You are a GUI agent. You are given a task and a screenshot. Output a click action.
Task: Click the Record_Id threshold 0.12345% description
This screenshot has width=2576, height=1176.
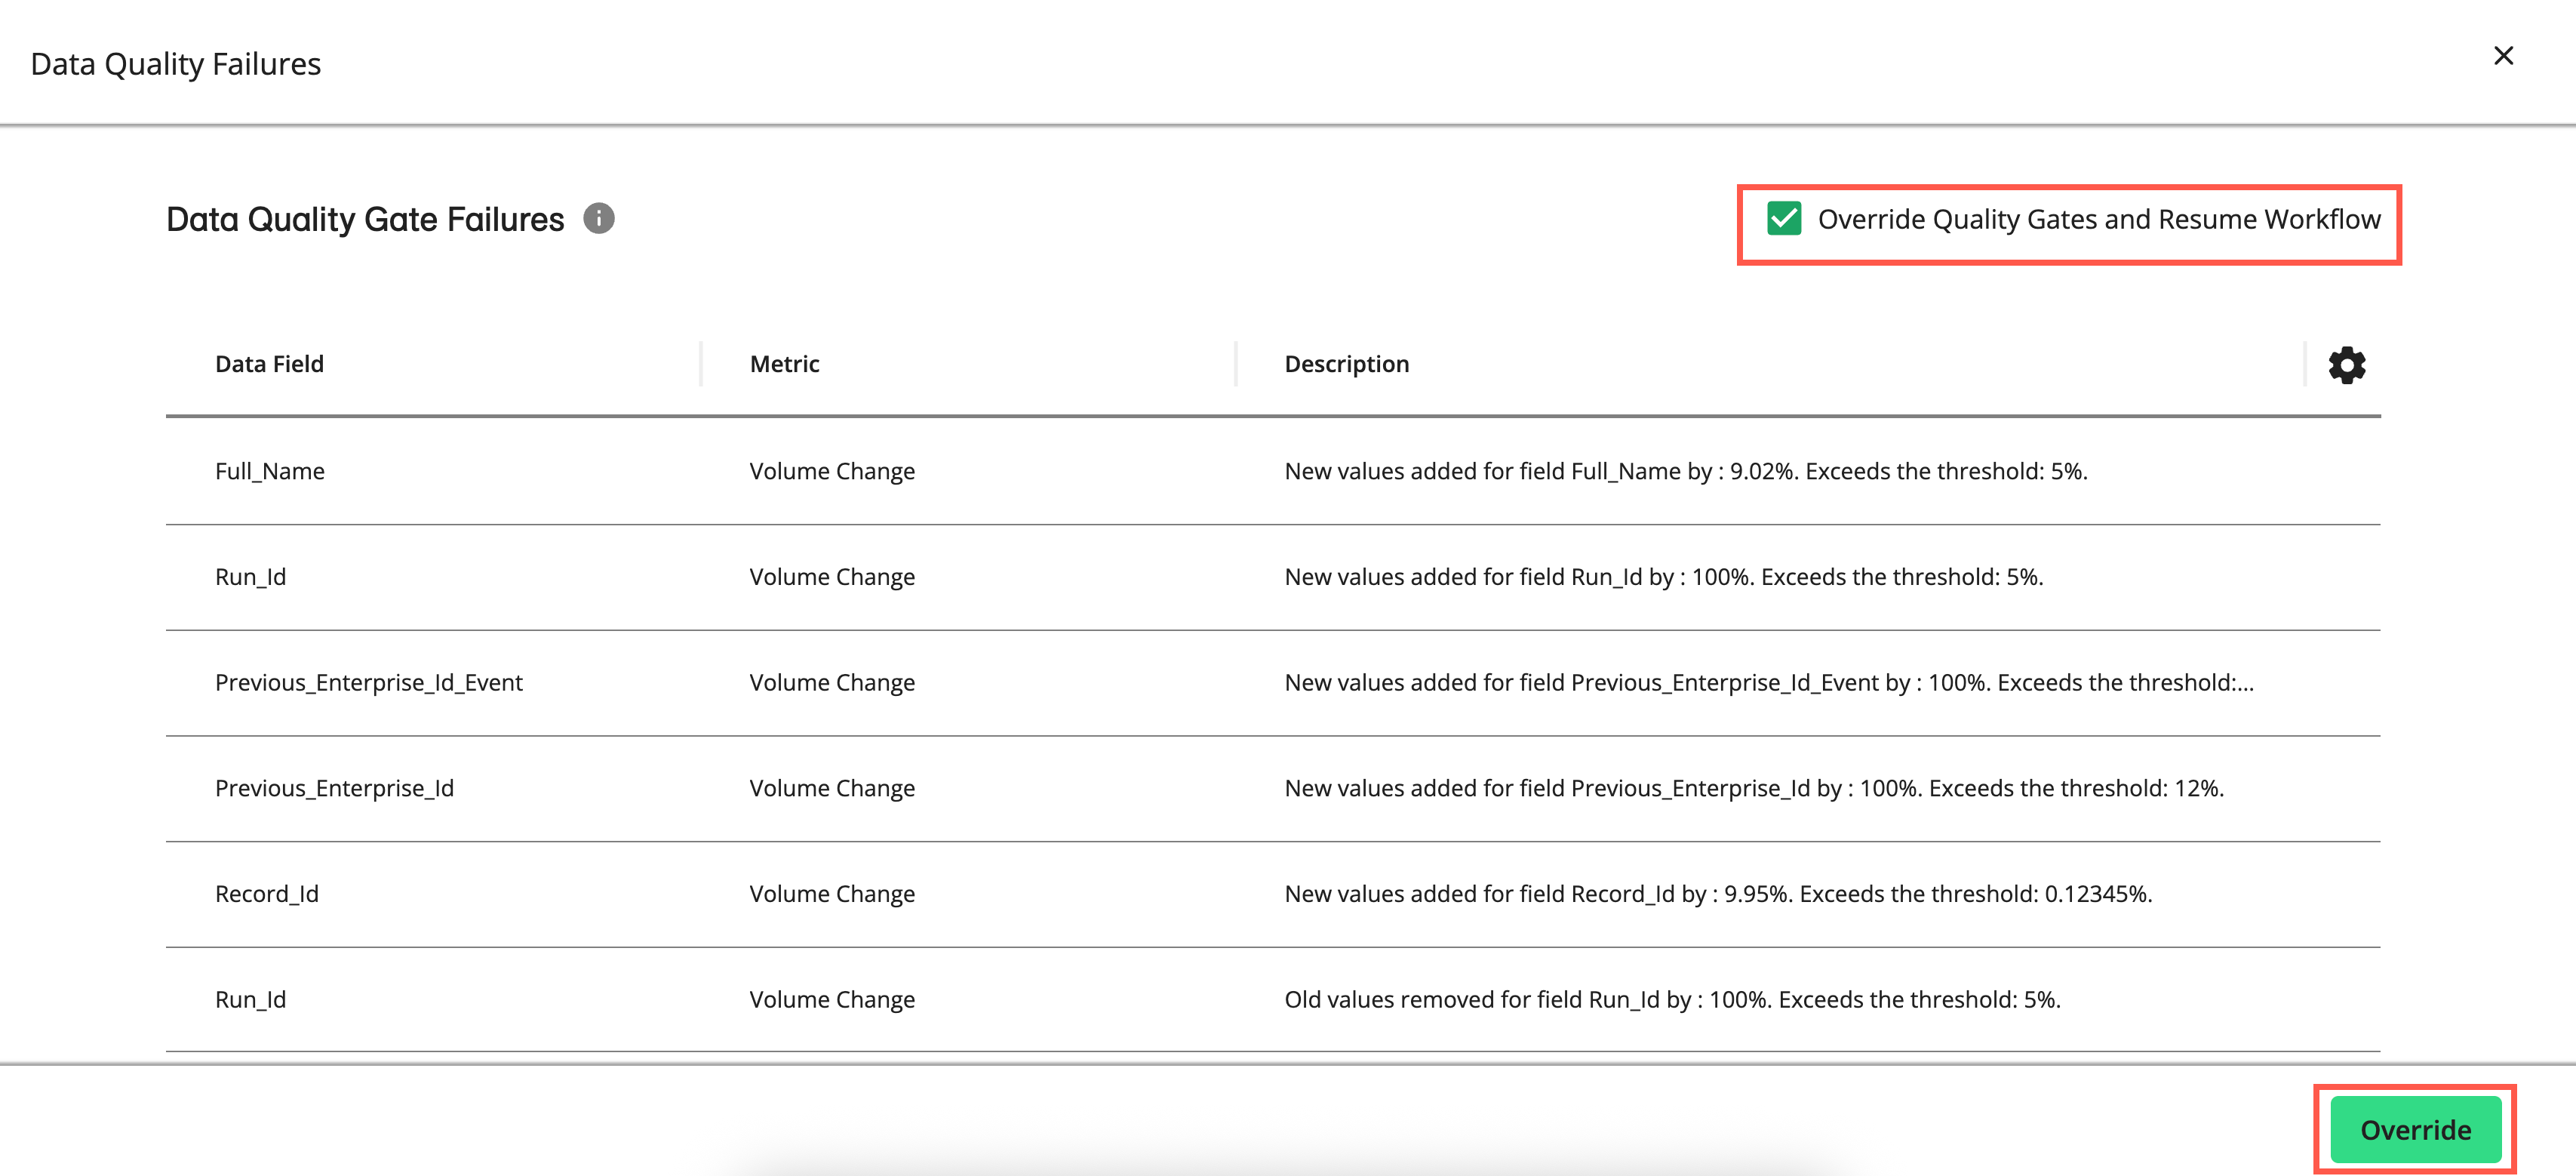(x=1717, y=894)
